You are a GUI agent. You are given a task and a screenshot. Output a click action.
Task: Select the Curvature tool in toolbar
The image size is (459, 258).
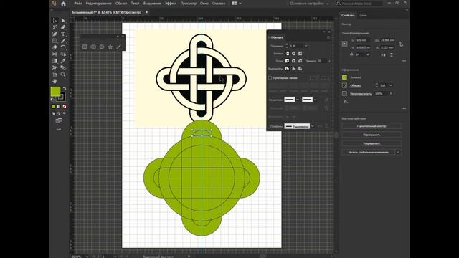tap(55, 34)
